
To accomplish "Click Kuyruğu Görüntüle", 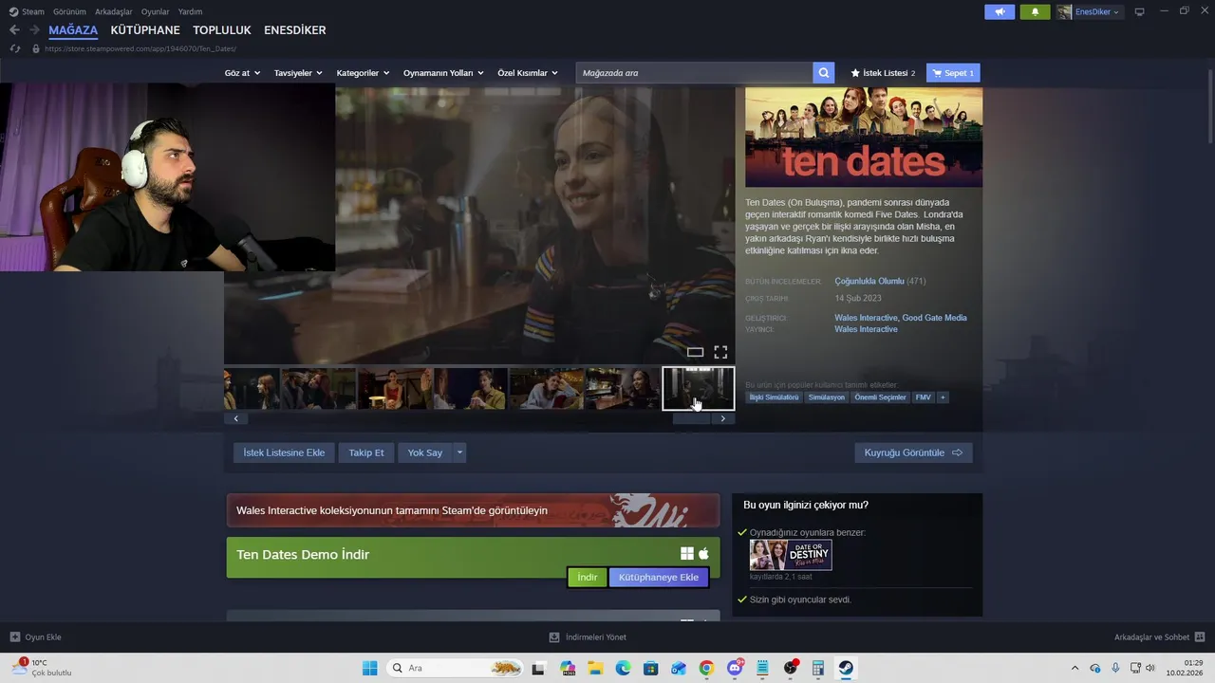I will (x=913, y=452).
